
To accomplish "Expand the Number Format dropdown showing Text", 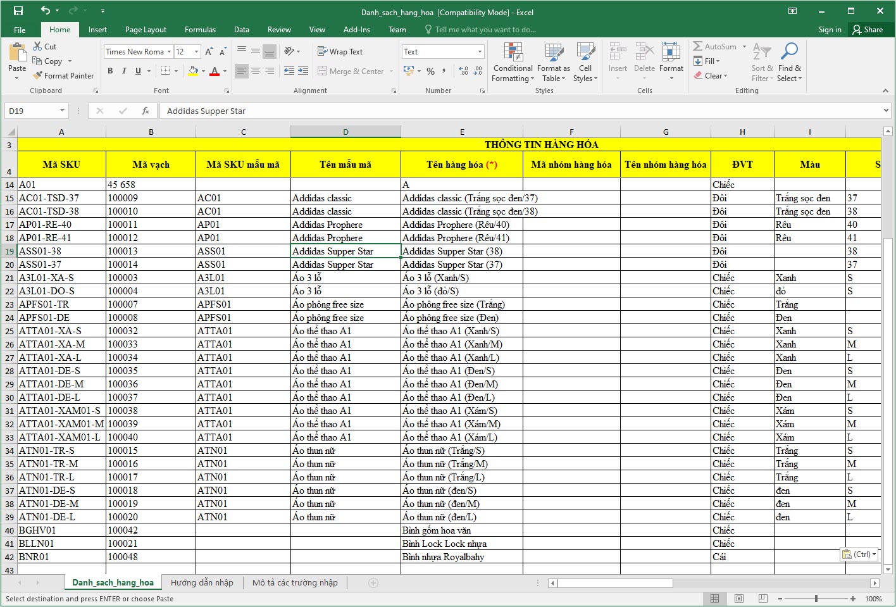I will pos(480,52).
